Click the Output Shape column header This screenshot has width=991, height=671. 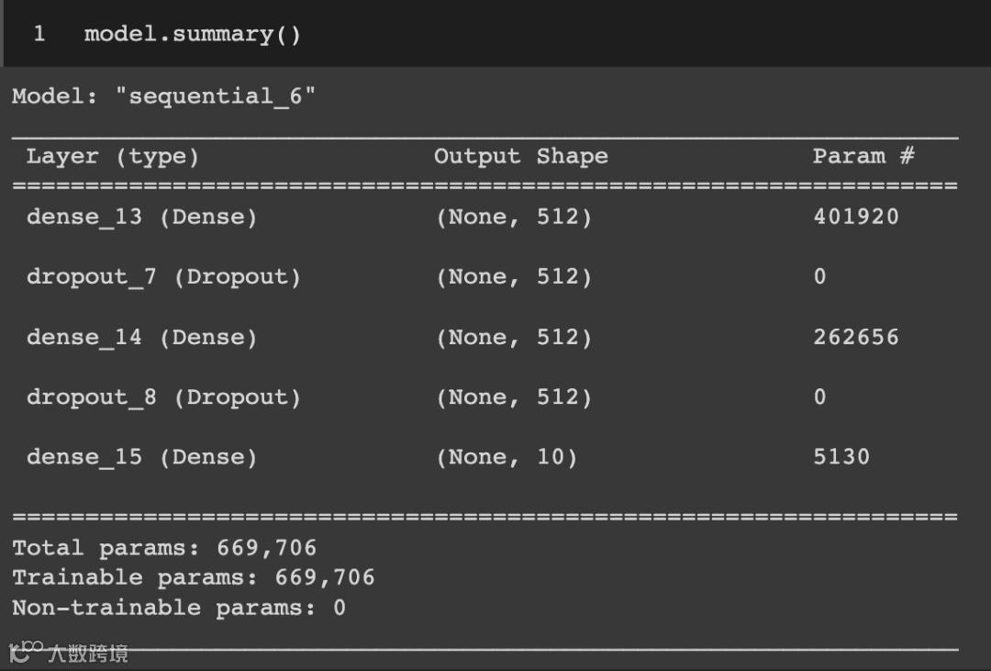521,156
